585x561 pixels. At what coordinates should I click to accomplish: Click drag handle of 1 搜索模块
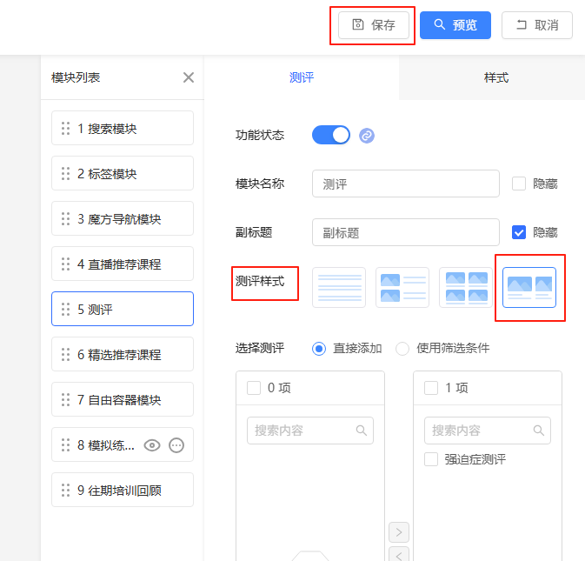66,128
